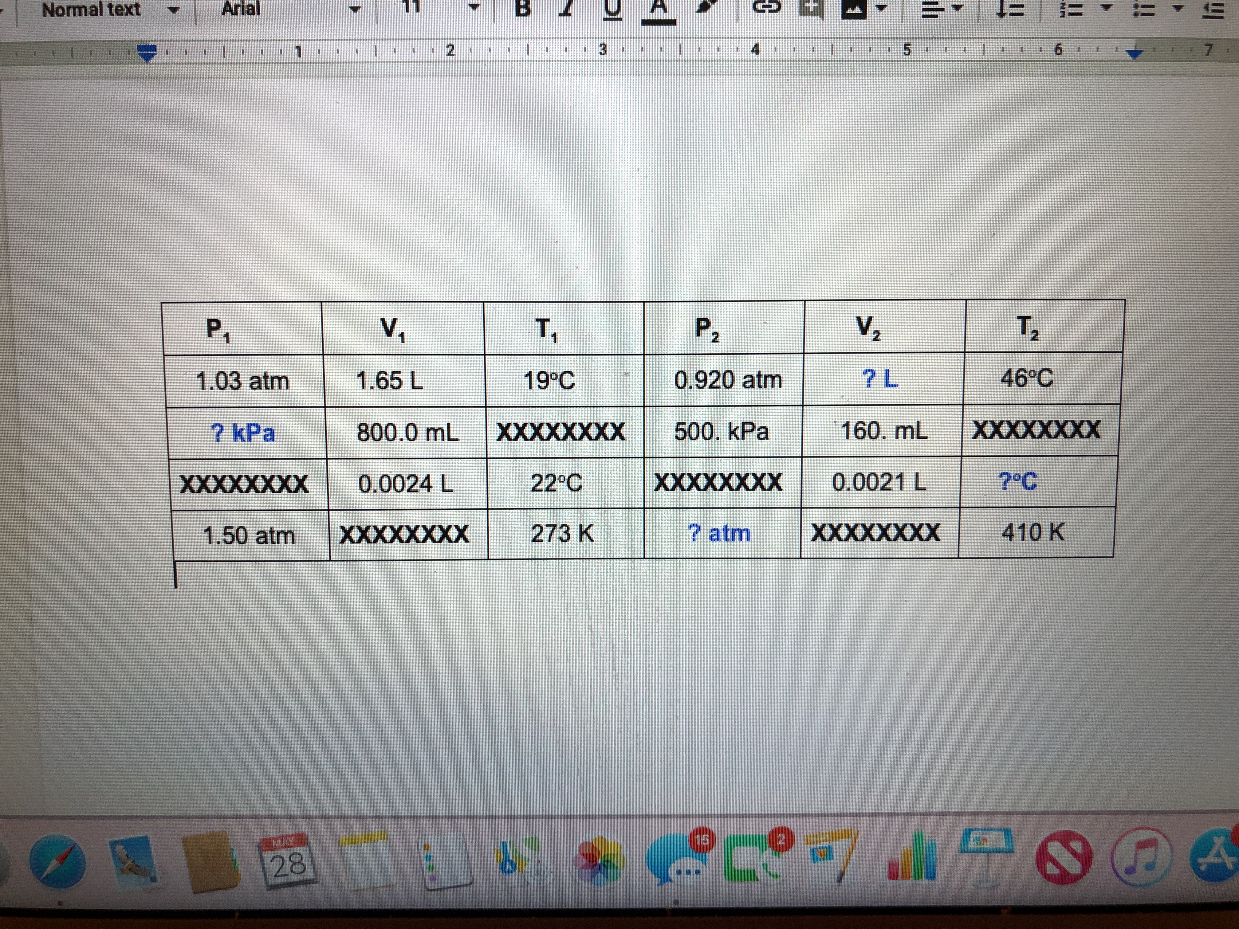Click the blue '? L' cell

point(883,379)
